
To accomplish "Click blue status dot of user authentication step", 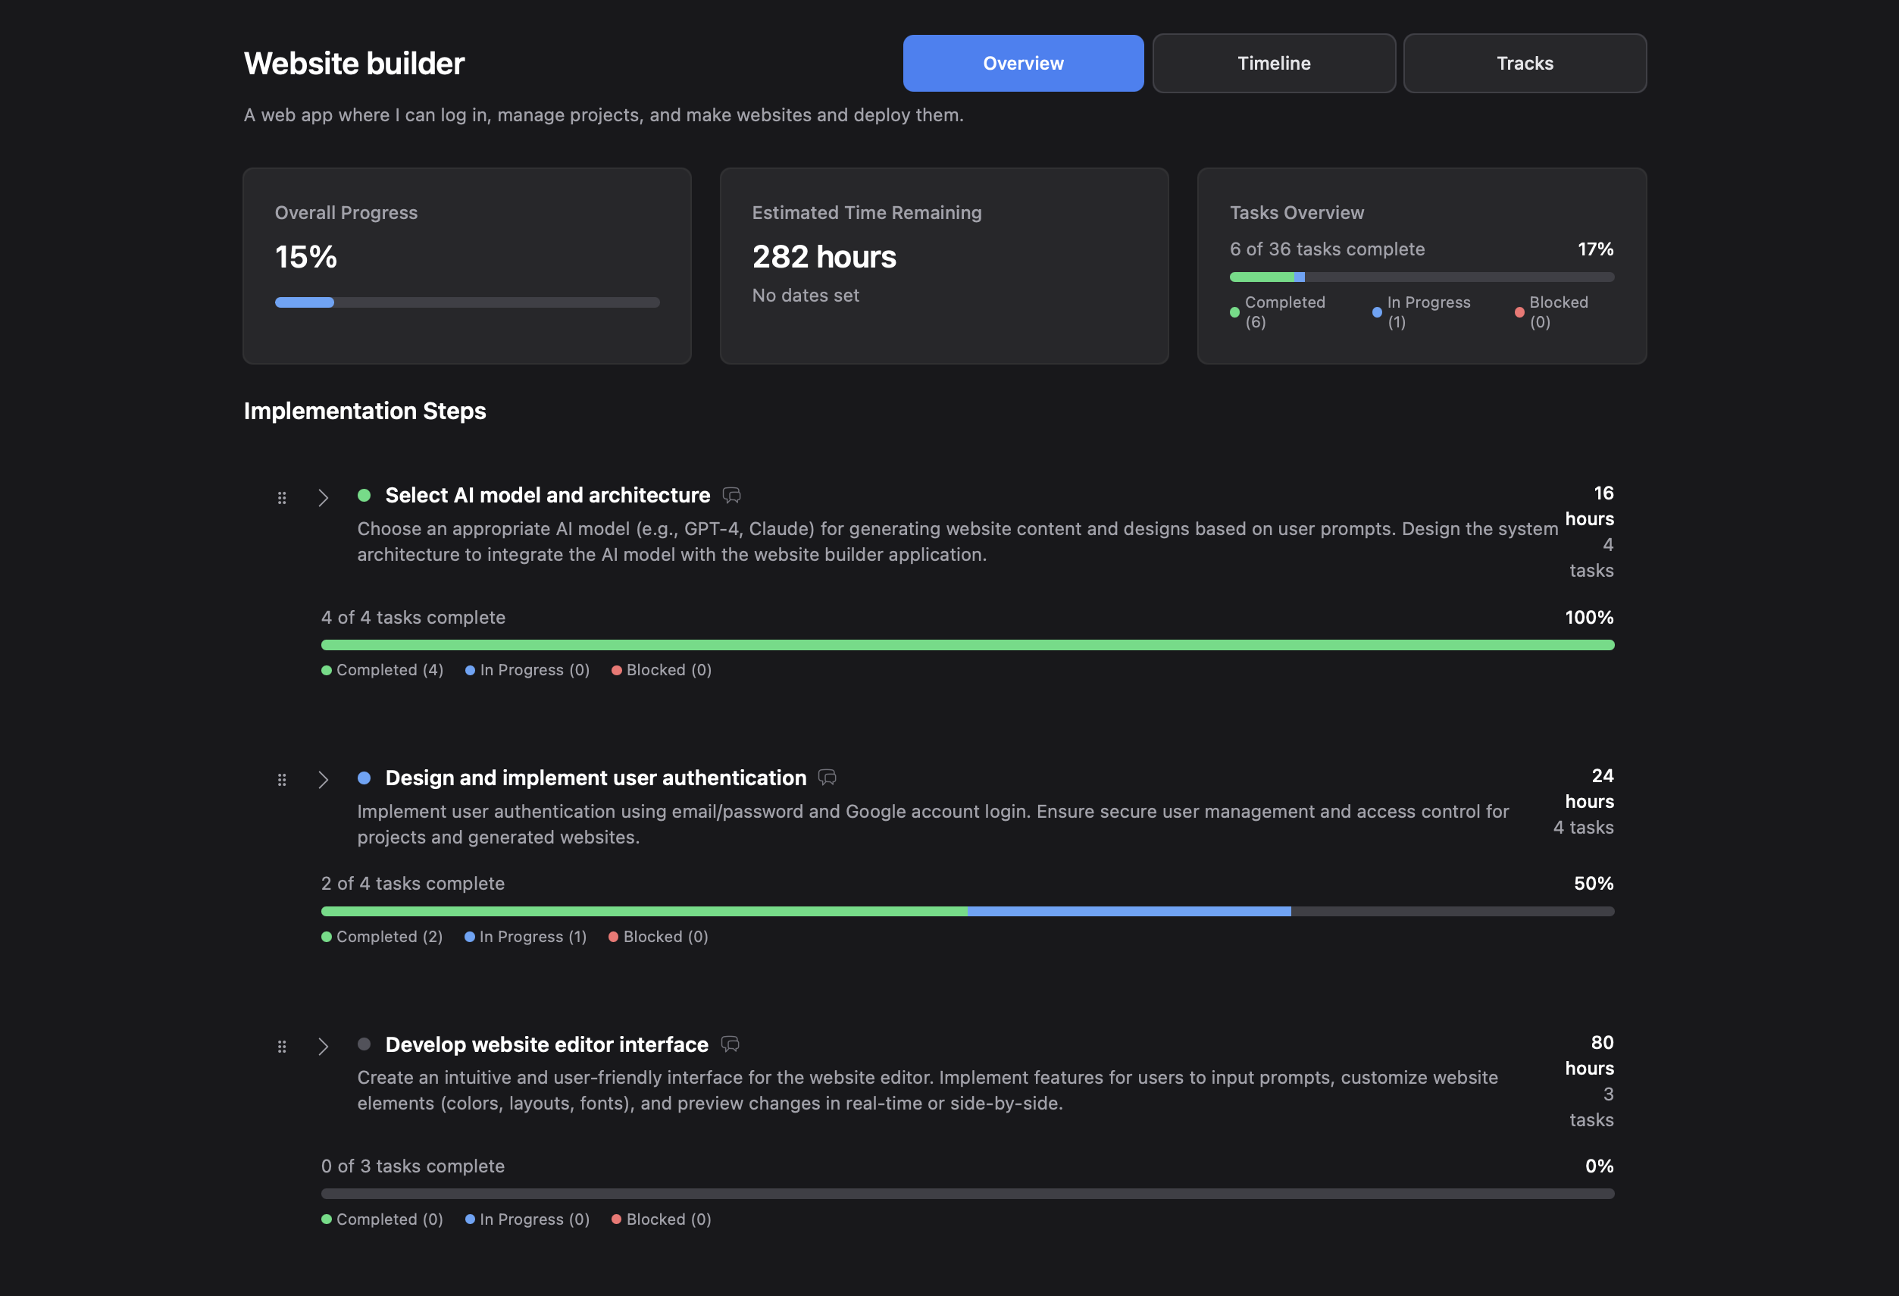I will pyautogui.click(x=364, y=778).
